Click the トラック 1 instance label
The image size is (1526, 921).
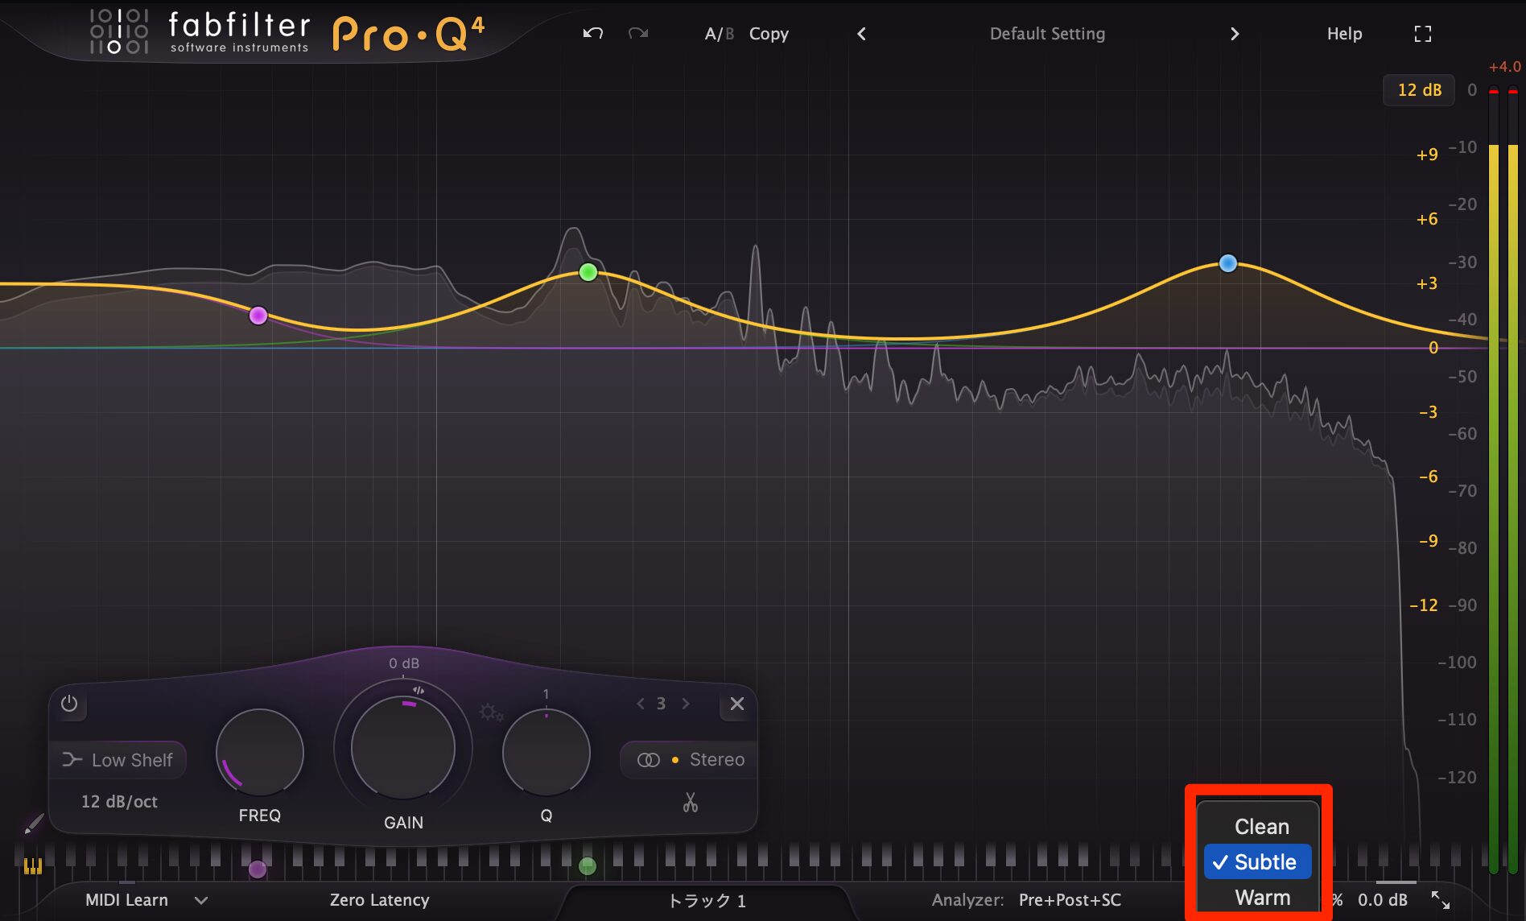click(707, 901)
